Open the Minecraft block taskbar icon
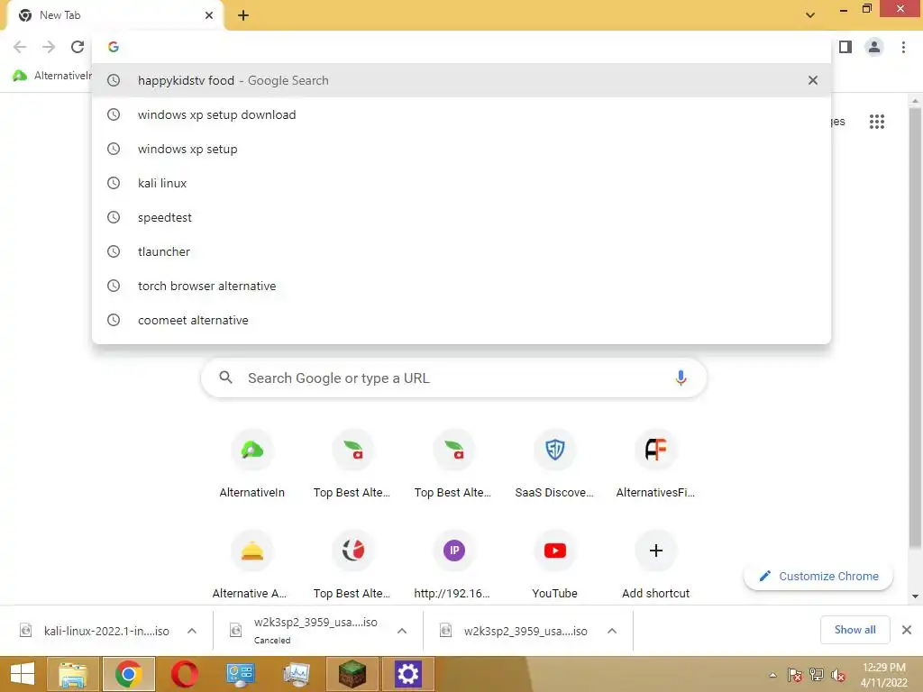923x692 pixels. tap(352, 674)
